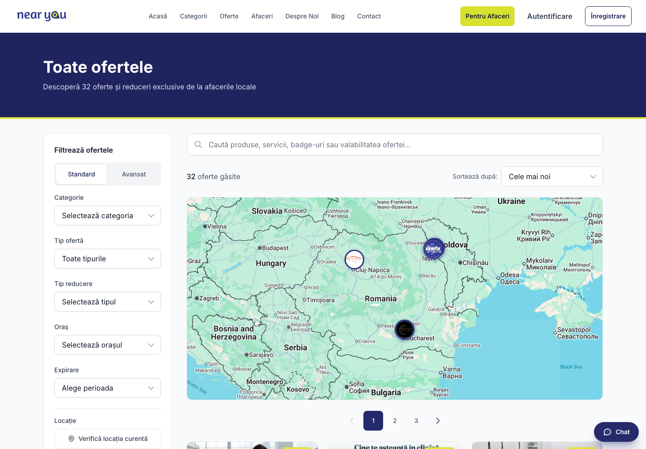Click the search magnifier icon
Screen dimensions: 646x449
coord(198,145)
